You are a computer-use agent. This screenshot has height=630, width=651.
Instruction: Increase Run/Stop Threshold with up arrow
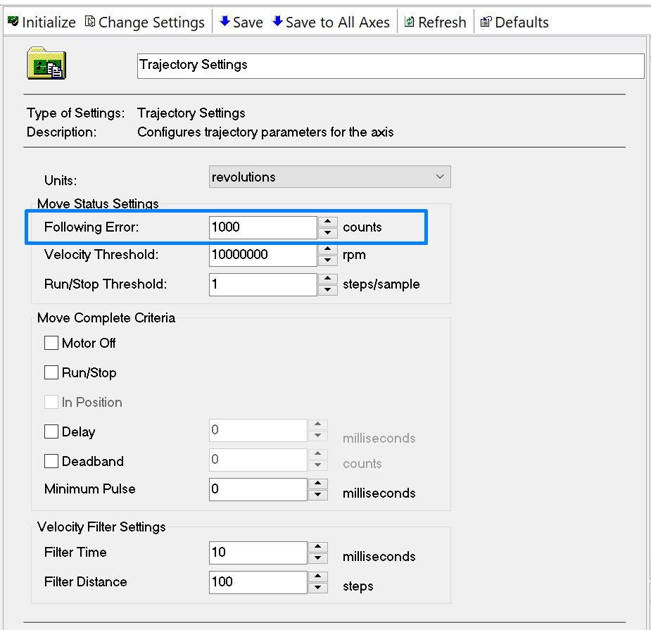pos(327,279)
